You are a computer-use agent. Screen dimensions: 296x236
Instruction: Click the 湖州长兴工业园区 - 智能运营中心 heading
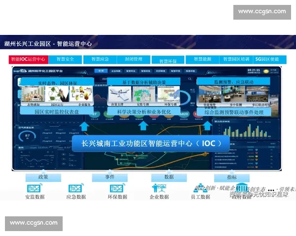pyautogui.click(x=48, y=44)
